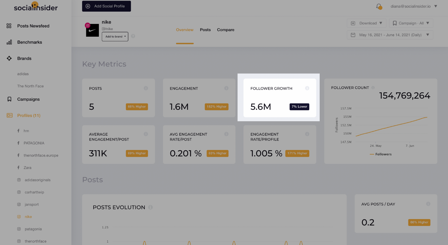
Task: Select the PATAGONIA Facebook profile
Action: pos(34,143)
